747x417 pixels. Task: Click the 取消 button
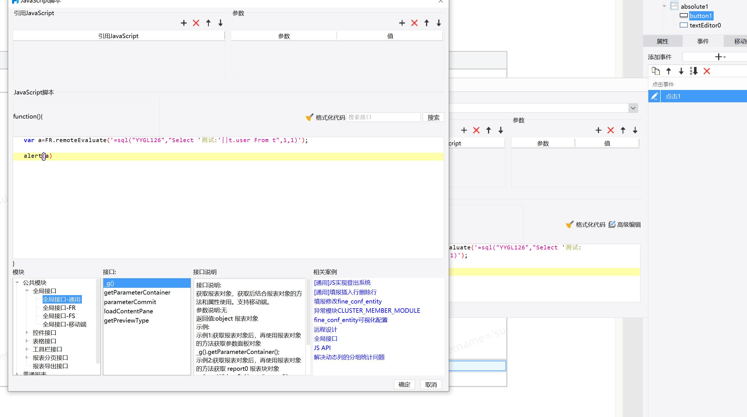[x=431, y=384]
